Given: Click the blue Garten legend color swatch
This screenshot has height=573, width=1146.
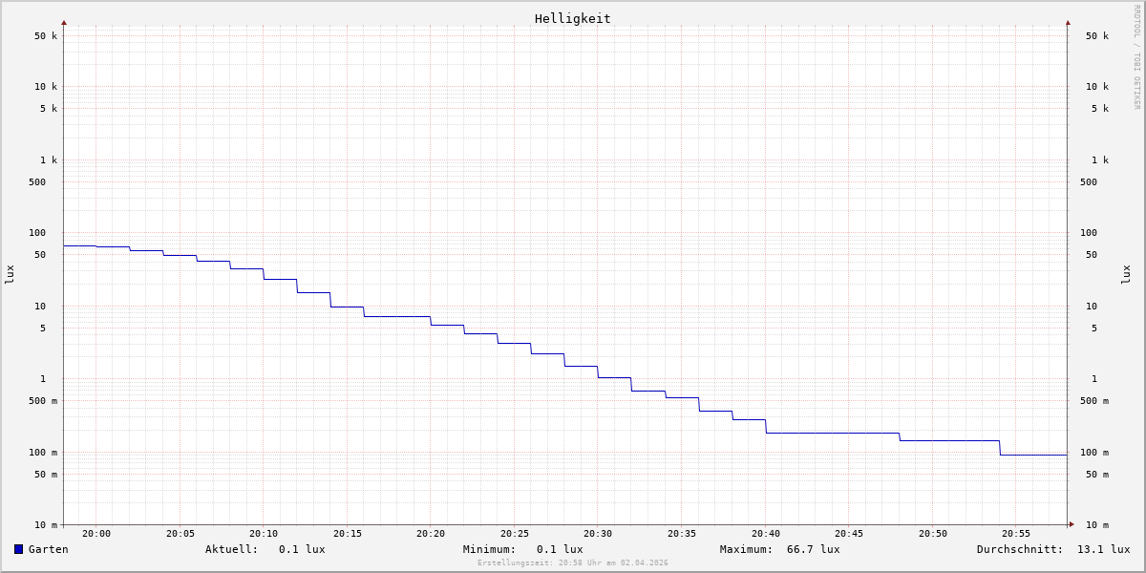Looking at the screenshot, I should 18,549.
